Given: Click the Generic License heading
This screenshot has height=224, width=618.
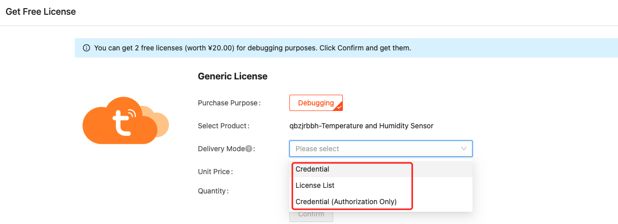Looking at the screenshot, I should (x=232, y=76).
